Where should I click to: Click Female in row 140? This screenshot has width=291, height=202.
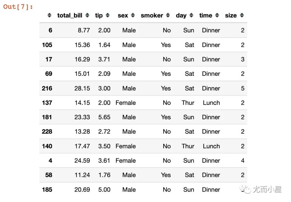point(126,146)
